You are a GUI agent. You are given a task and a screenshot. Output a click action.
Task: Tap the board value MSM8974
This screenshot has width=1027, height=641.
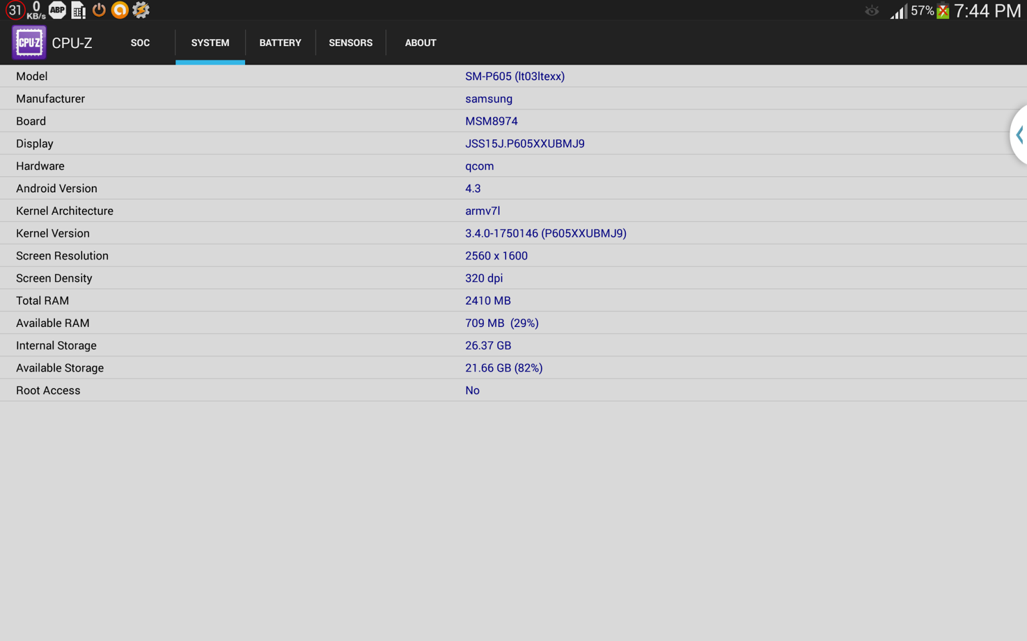[x=492, y=121]
